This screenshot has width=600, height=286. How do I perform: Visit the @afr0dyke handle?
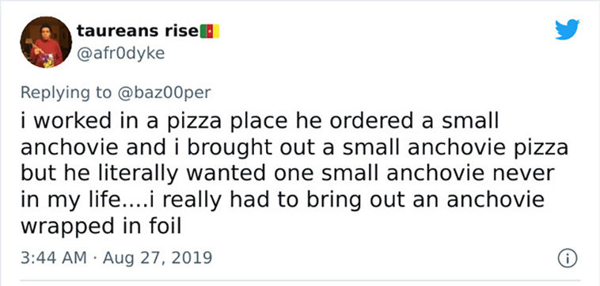120,53
